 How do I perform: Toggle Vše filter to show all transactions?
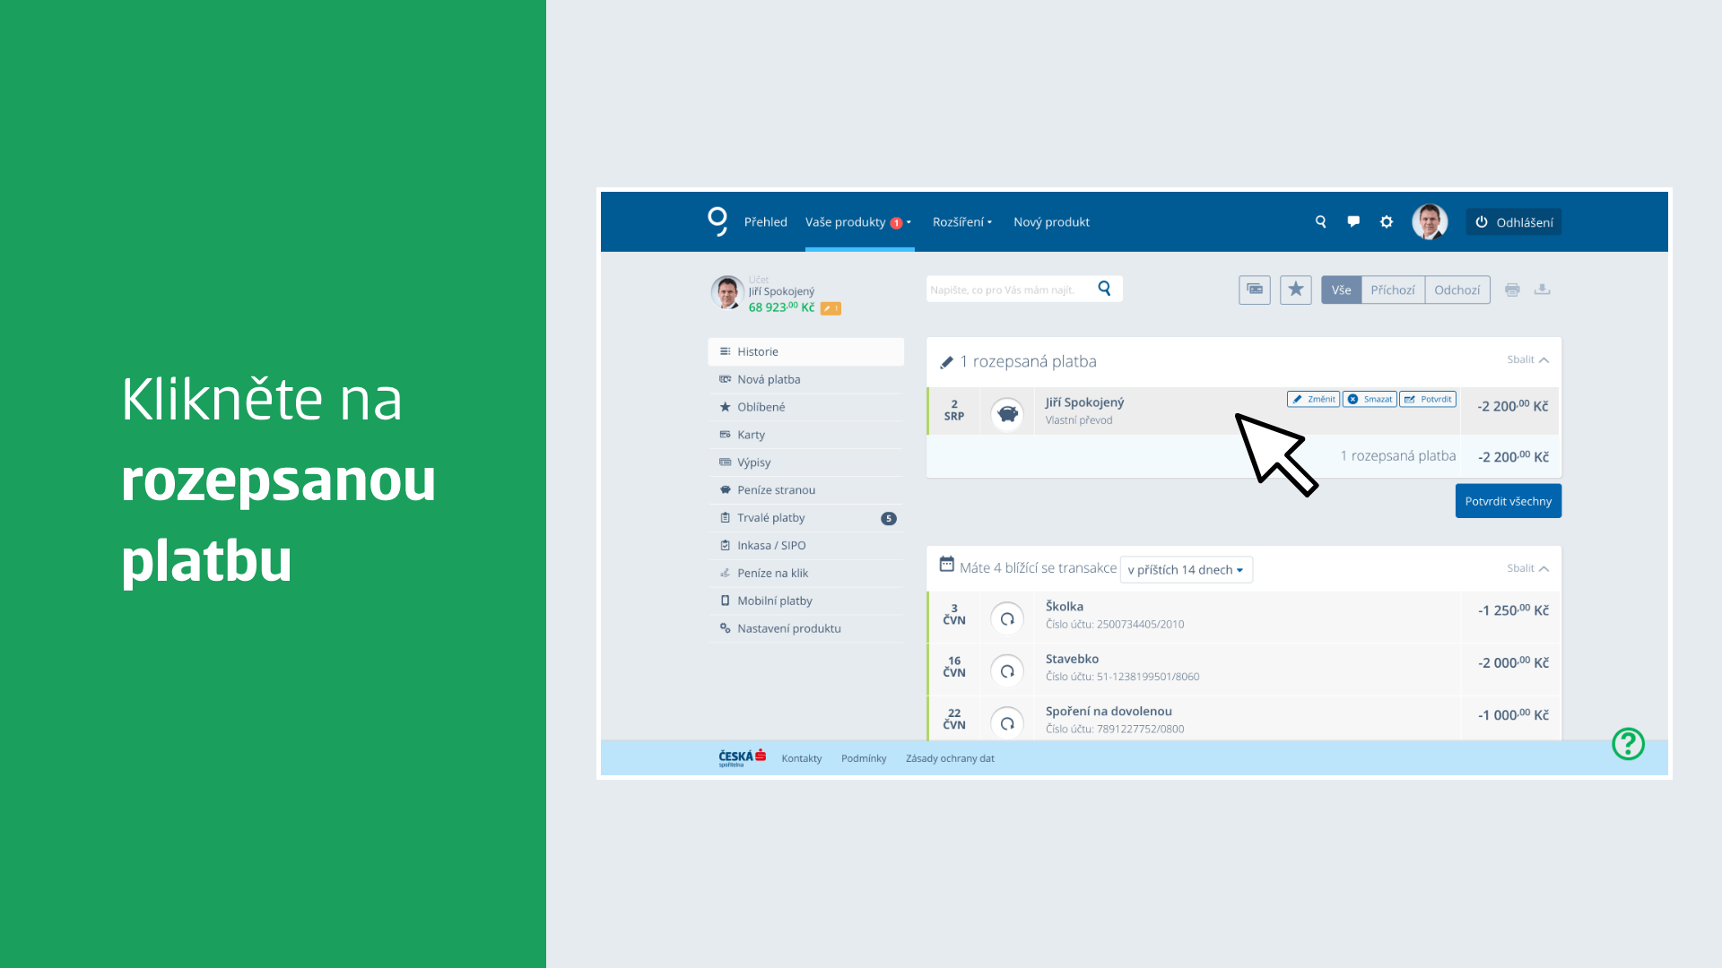coord(1340,290)
